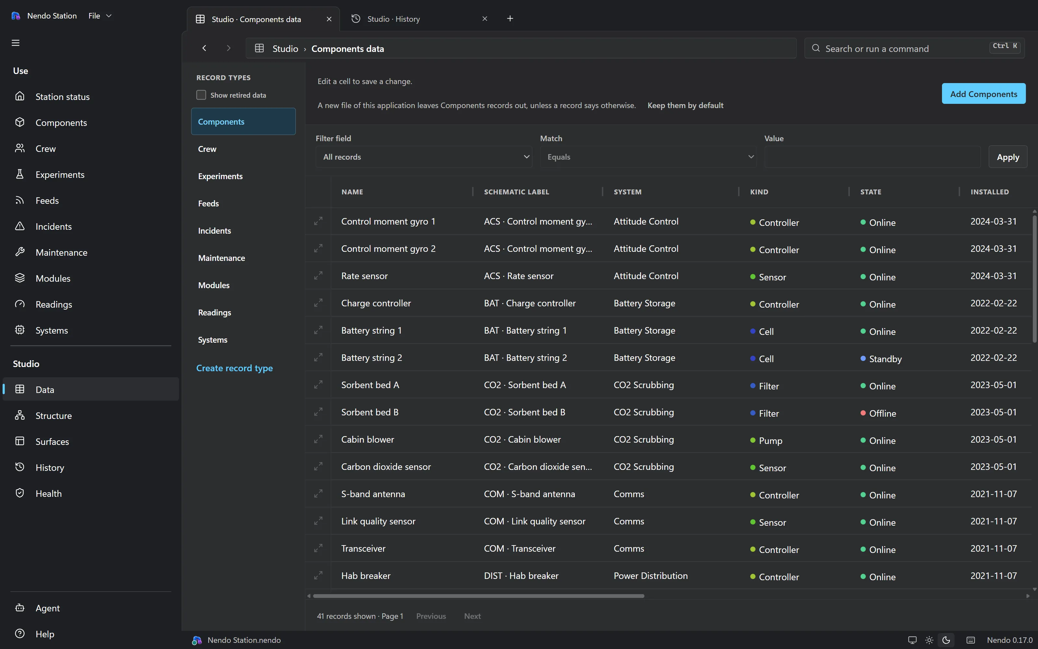Click the Systems chip icon

(20, 330)
